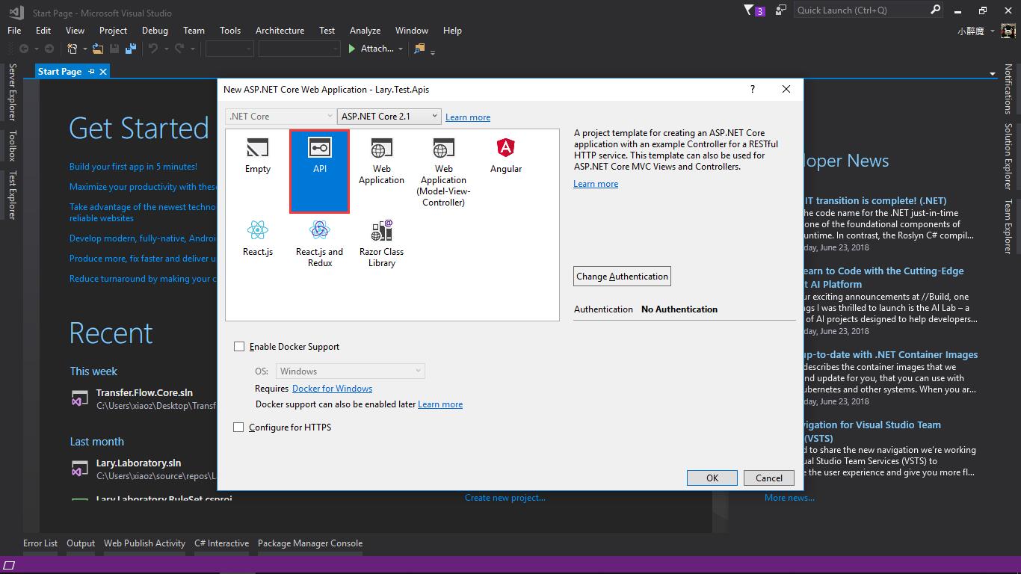Expand the Attach button dropdown arrow
The height and width of the screenshot is (574, 1021).
(401, 49)
